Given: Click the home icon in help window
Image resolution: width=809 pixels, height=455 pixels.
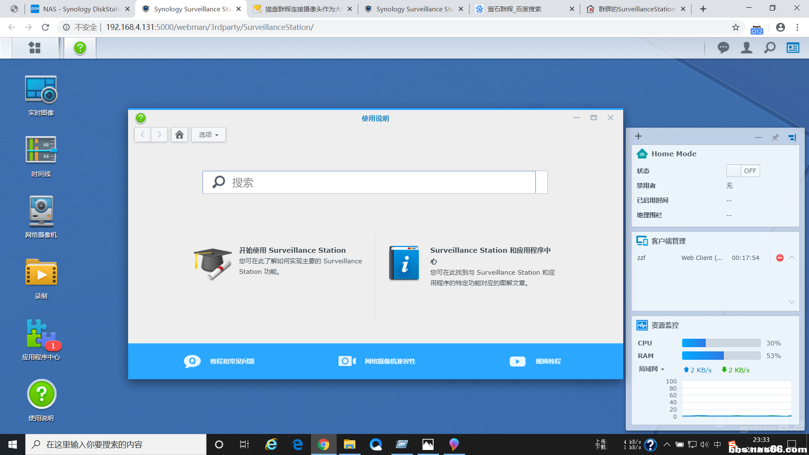Looking at the screenshot, I should click(179, 134).
